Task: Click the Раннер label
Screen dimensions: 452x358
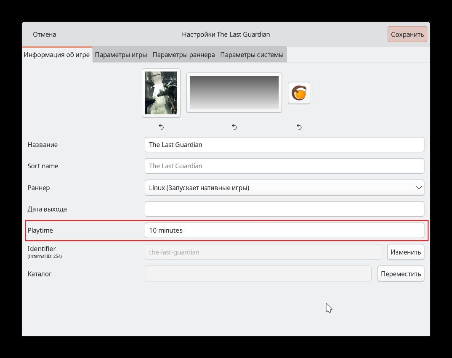Action: 39,188
